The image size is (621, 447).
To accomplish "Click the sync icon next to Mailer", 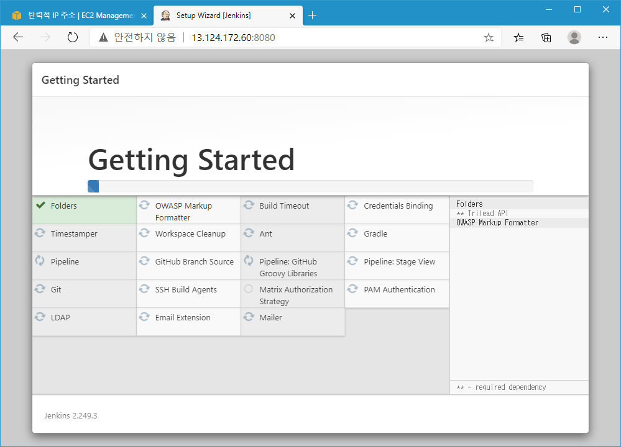I will (x=249, y=317).
